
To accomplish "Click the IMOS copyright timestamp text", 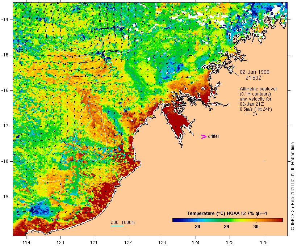I will [x=293, y=186].
